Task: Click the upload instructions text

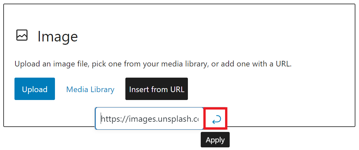Action: coord(153,64)
